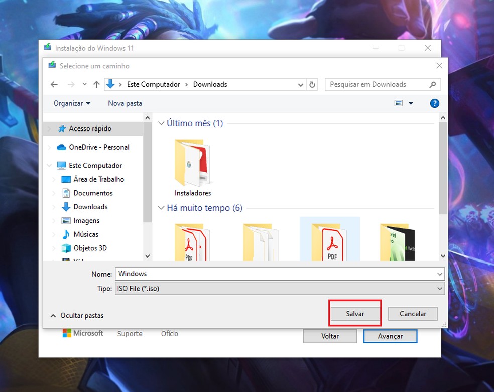Screen dimensions: 494x392
Task: Click the back navigation arrow
Action: tap(54, 85)
